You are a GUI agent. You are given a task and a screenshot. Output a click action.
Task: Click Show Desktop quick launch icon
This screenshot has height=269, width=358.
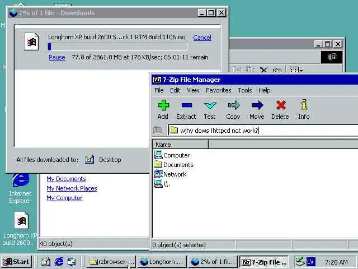(x=45, y=262)
